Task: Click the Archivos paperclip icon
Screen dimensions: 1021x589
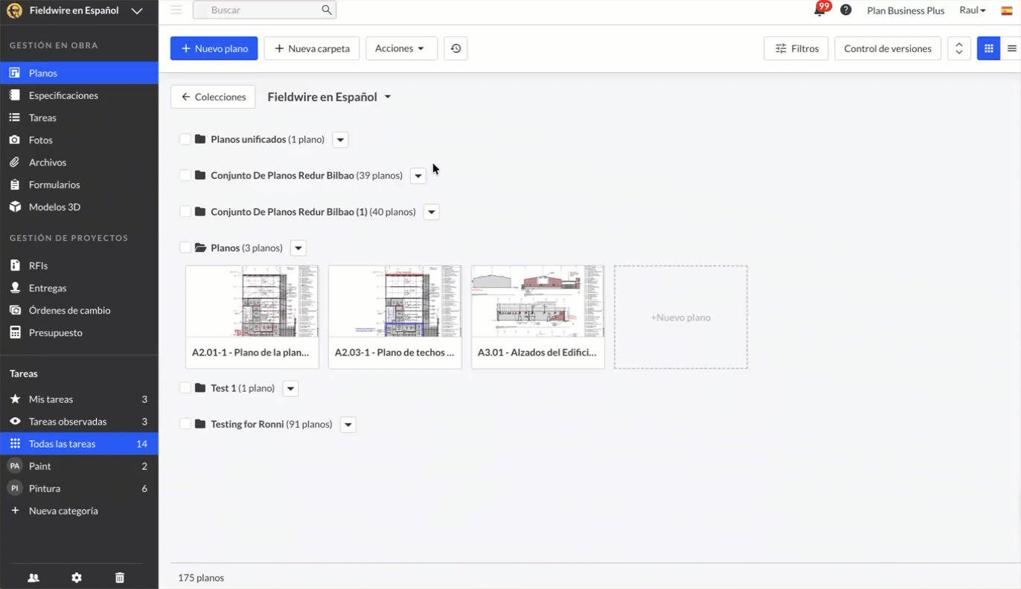Action: (x=14, y=162)
